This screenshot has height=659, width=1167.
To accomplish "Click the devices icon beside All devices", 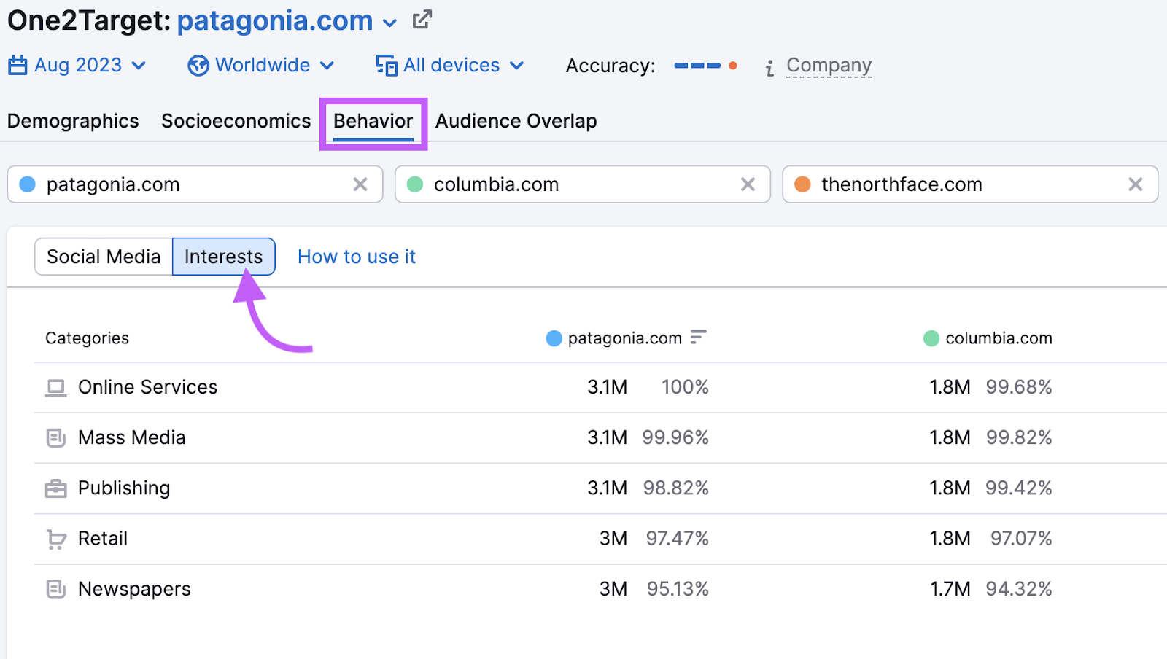I will click(387, 66).
